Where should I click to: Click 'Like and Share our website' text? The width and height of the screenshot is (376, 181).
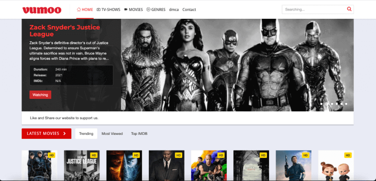pyautogui.click(x=64, y=118)
